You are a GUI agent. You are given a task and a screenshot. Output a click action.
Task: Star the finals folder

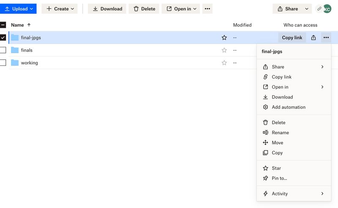click(x=224, y=50)
